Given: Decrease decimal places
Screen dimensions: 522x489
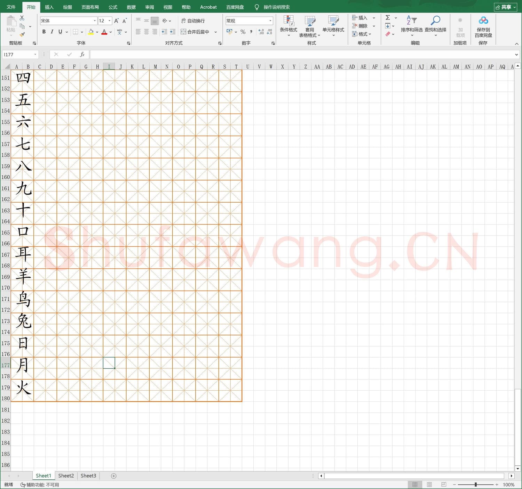Looking at the screenshot, I should pos(270,32).
